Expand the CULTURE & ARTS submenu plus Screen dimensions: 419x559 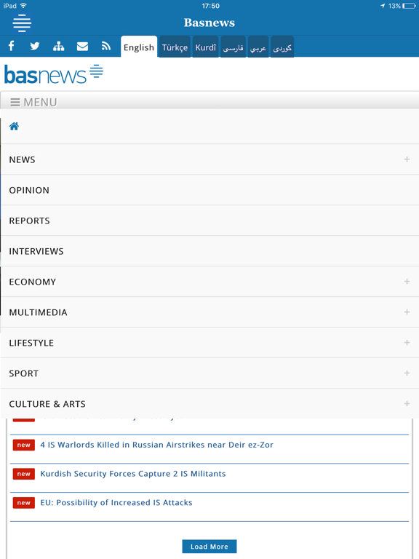(407, 403)
